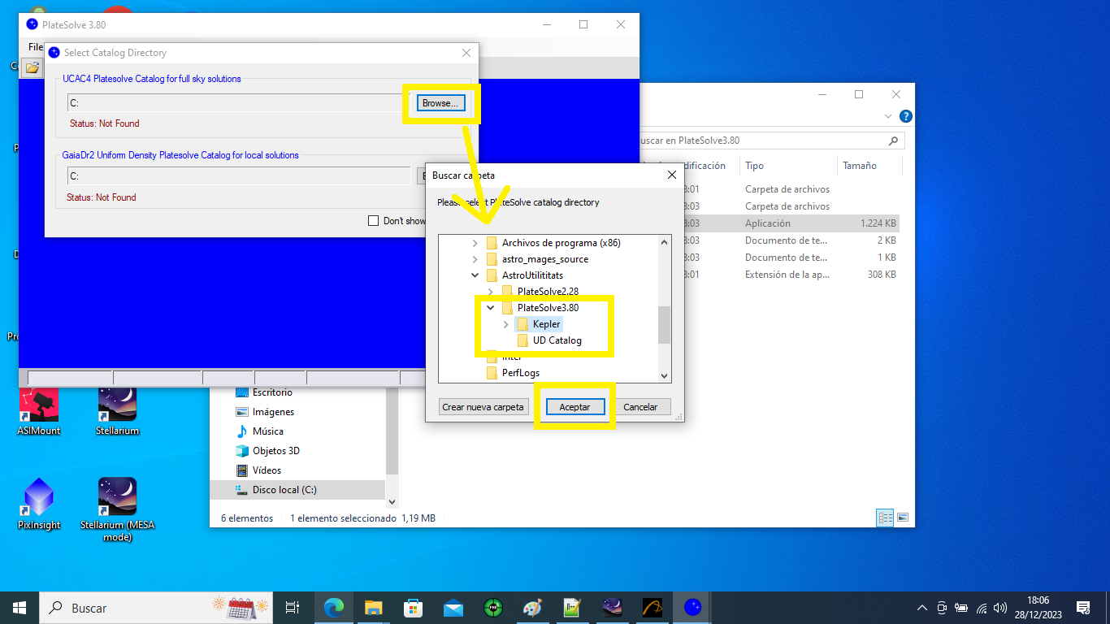The image size is (1110, 624).
Task: Close the Buscar carpeta dialog
Action: 671,175
